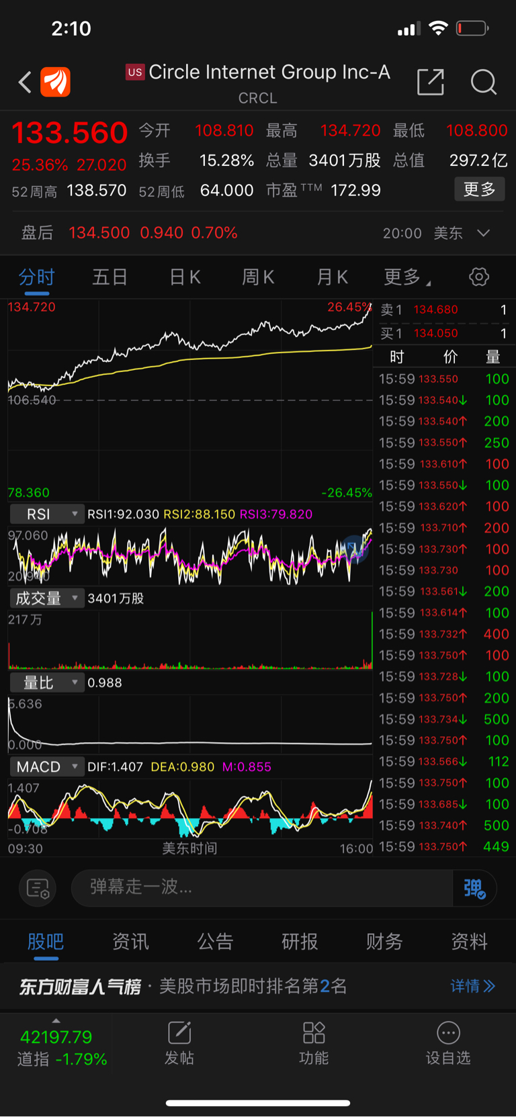Tap the trade row with volume 112

tap(444, 762)
